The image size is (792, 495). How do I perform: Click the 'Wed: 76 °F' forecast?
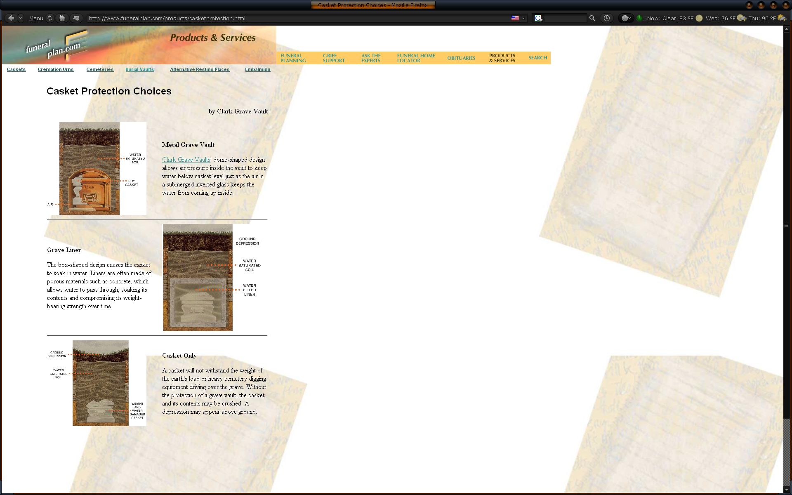coord(720,18)
